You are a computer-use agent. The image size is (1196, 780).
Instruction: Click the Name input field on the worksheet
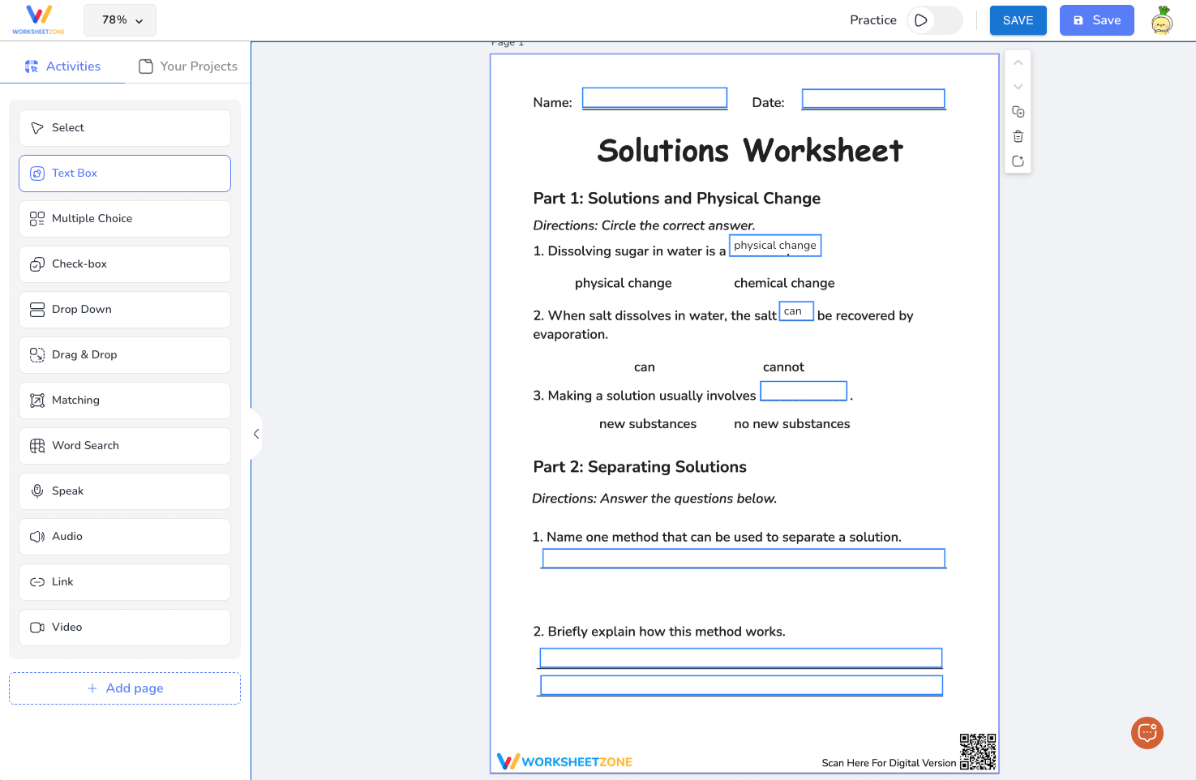(x=654, y=97)
